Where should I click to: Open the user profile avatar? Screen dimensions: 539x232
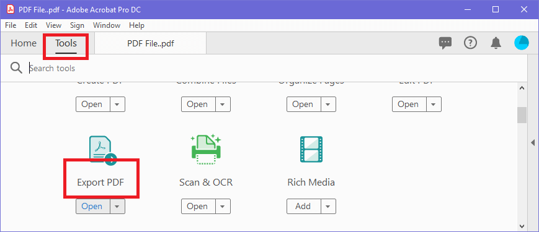tap(522, 43)
